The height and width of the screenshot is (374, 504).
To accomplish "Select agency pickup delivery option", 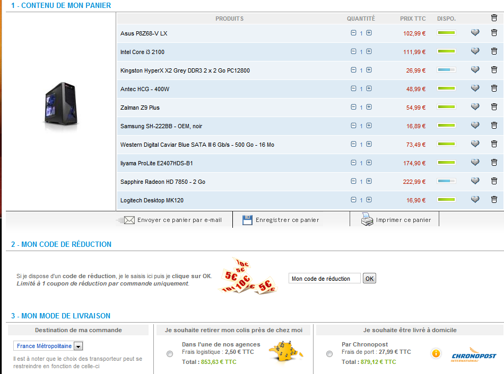I will coord(170,354).
